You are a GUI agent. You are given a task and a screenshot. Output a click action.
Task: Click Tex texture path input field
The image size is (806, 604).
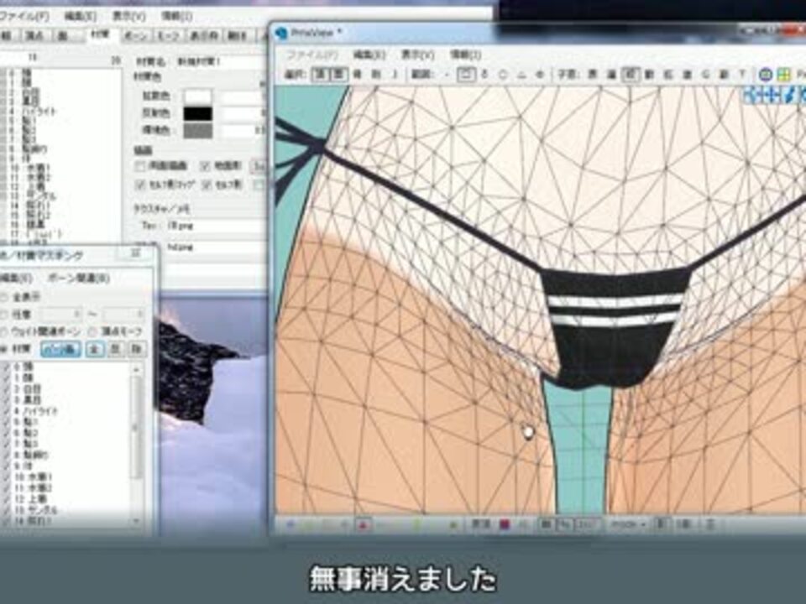tap(215, 226)
